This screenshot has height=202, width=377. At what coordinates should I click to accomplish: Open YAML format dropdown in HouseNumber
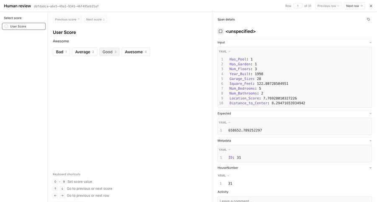223,176
